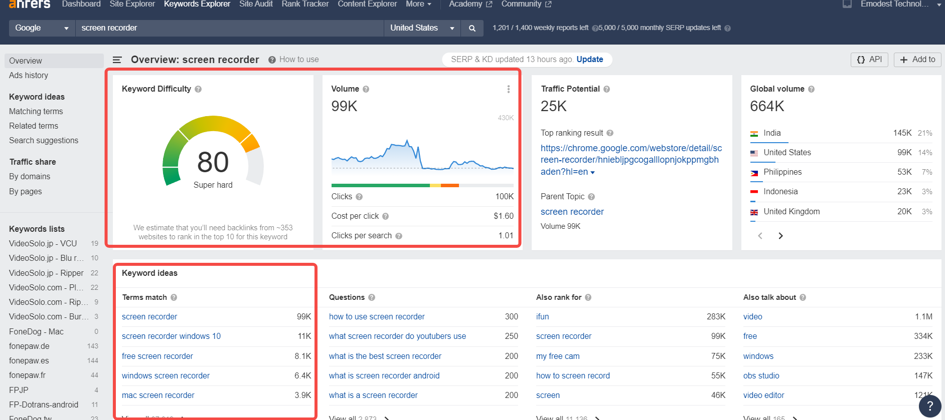Open Traffic share By domains
Viewport: 945px width, 420px height.
(x=30, y=177)
